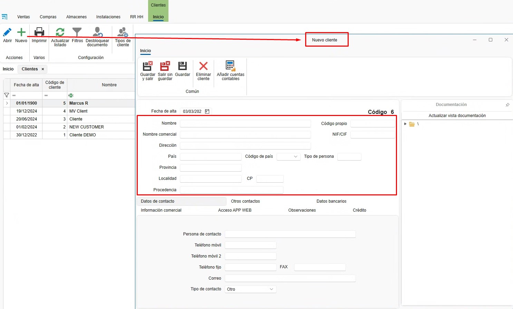Expand the root folder tree node
The image size is (513, 309).
405,124
